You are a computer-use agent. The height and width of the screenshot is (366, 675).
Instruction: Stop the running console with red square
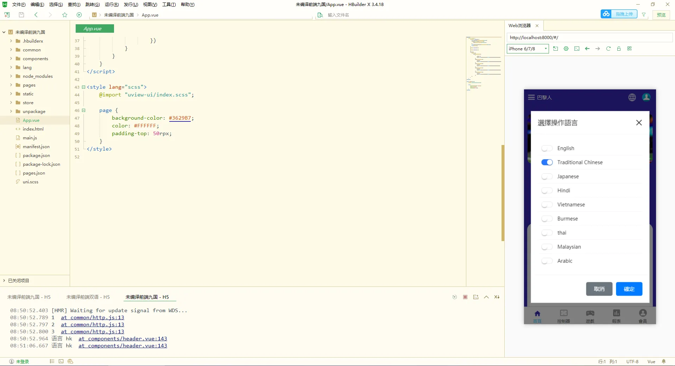coord(465,297)
